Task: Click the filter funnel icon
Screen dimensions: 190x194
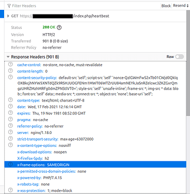Action: tap(9, 6)
